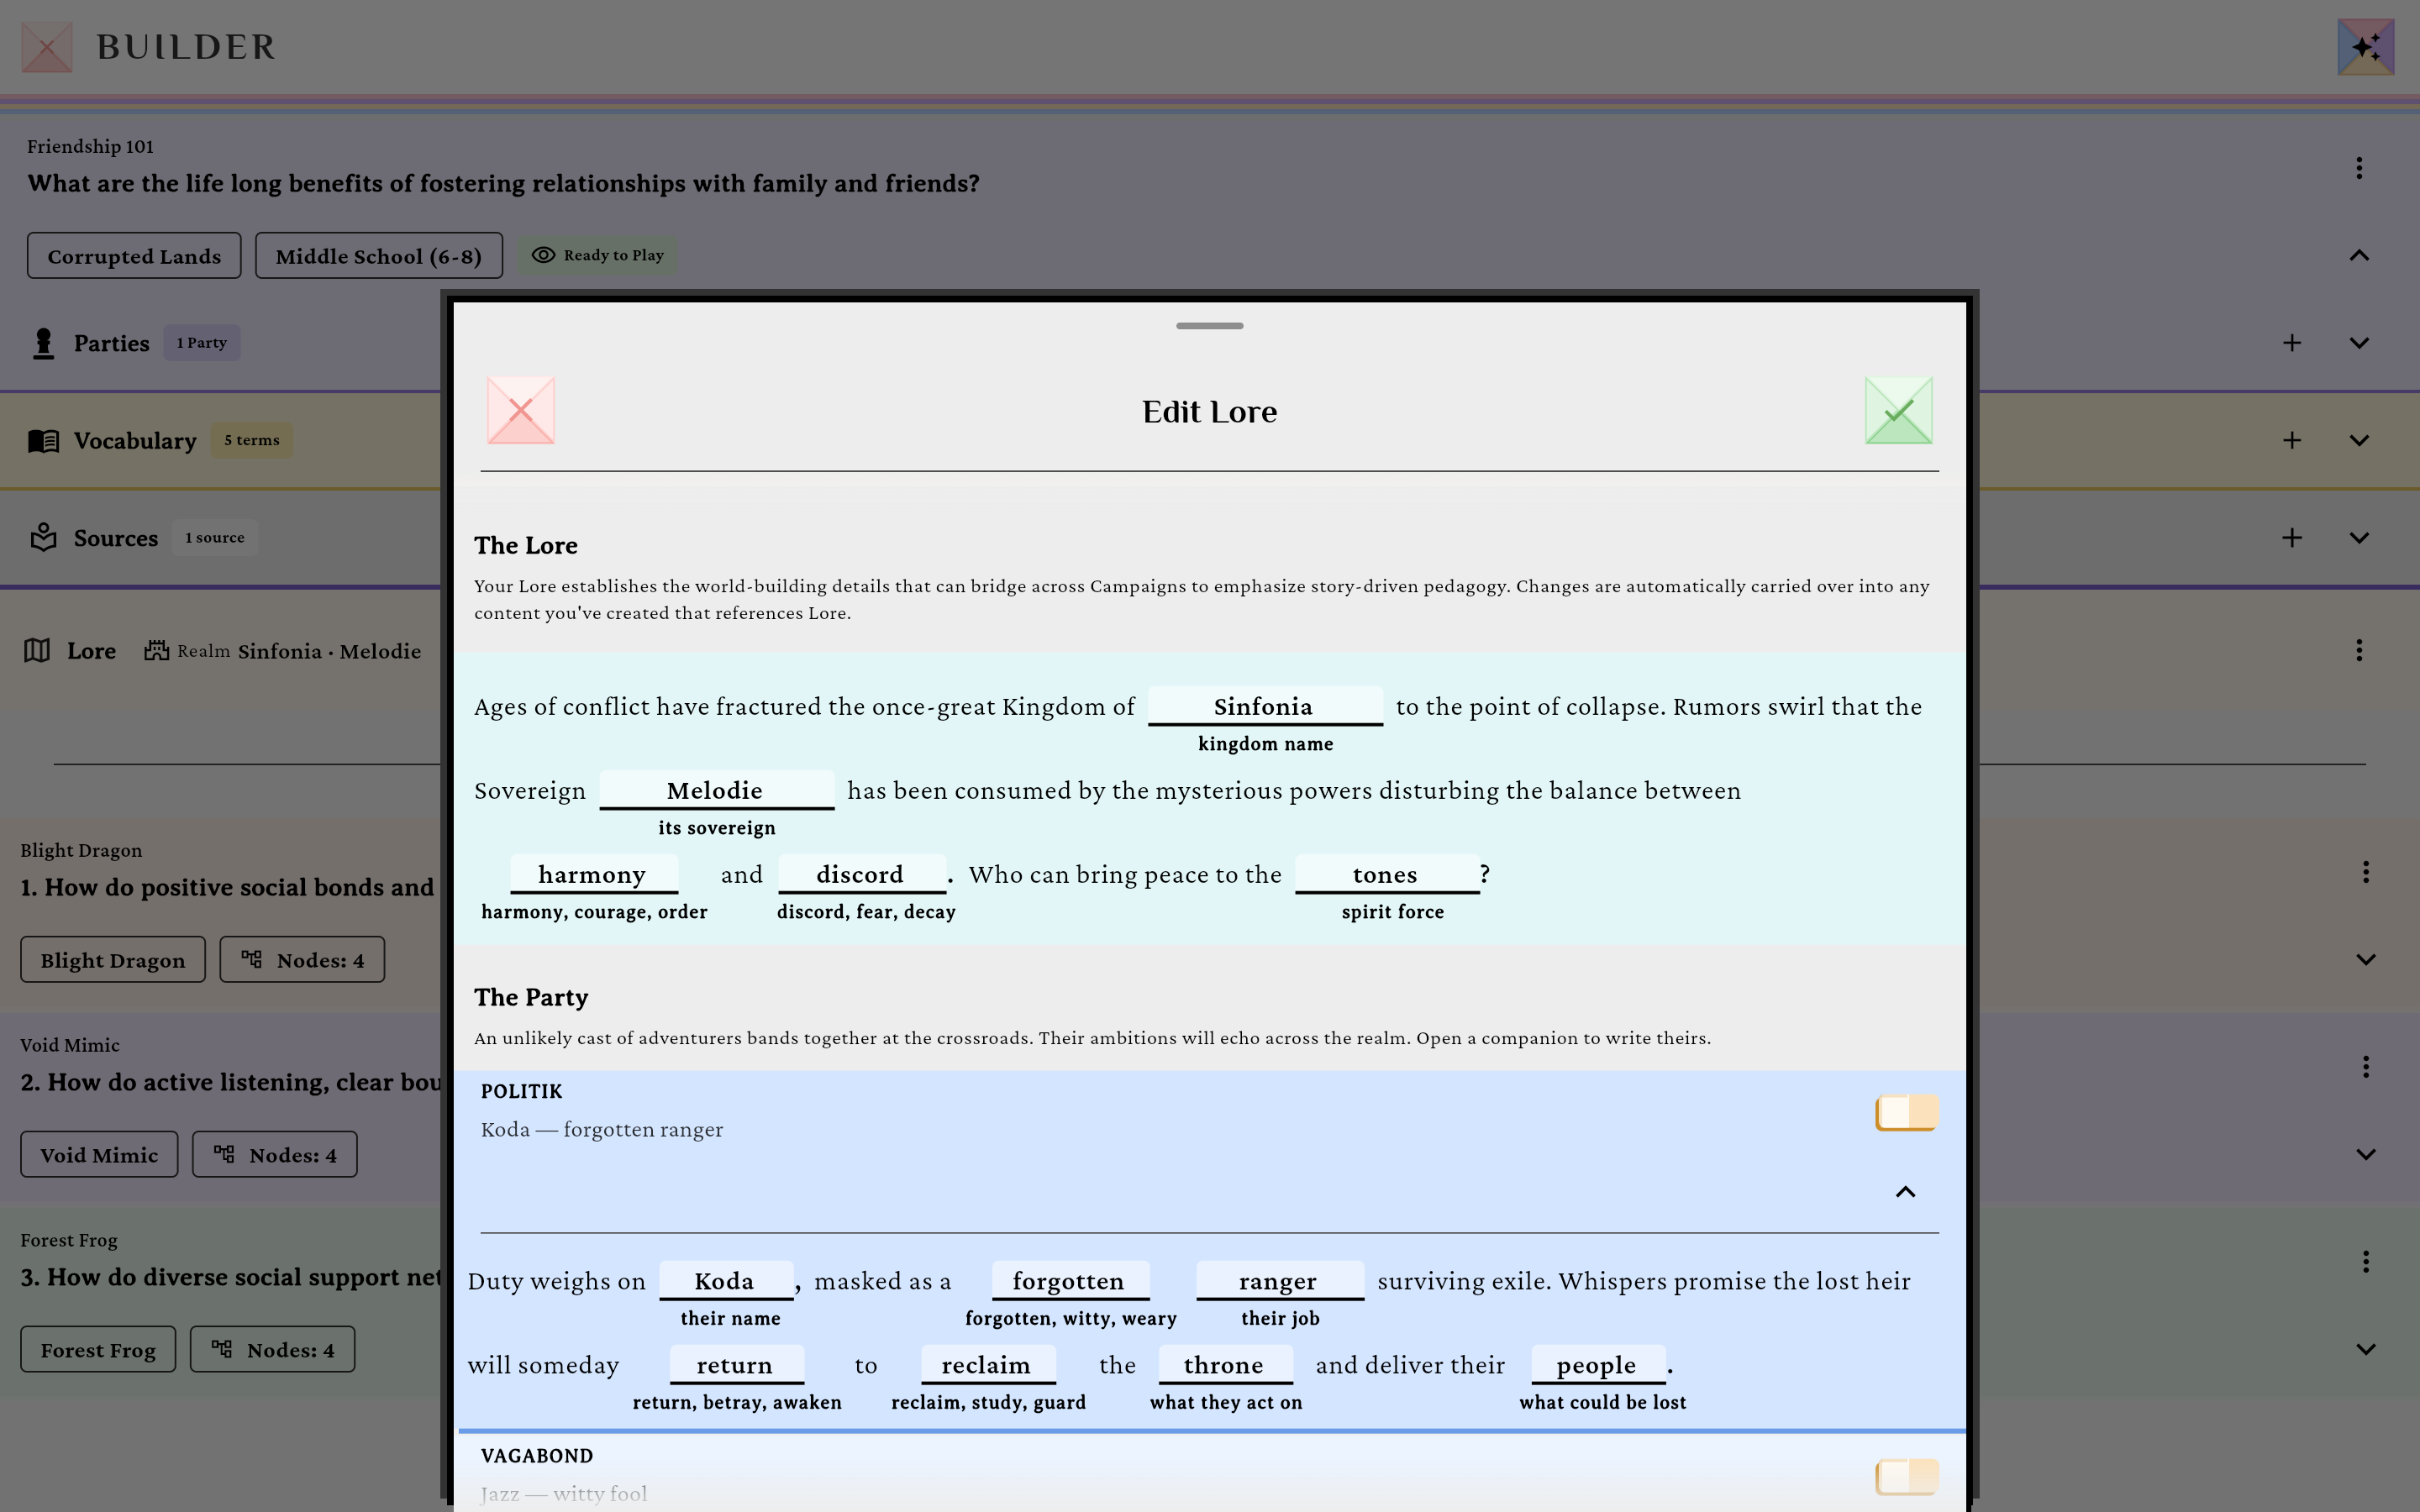Collapse the Friendship 101 campaign header
This screenshot has width=2420, height=1512.
(x=2359, y=255)
